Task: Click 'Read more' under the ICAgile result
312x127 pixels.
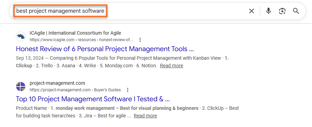Action: (172, 66)
